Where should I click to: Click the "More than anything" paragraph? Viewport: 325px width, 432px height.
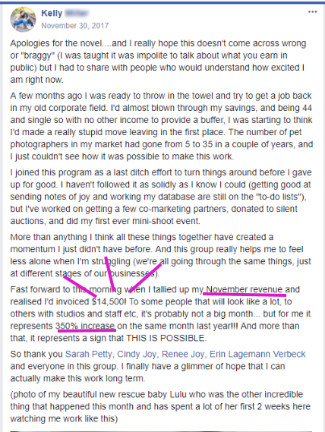[x=160, y=255]
